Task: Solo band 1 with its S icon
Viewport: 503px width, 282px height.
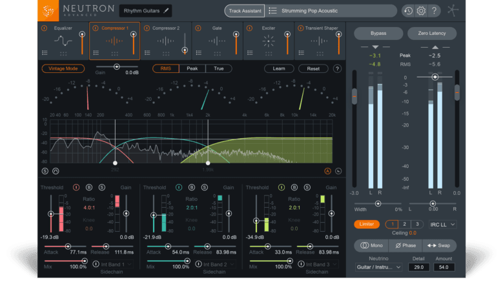Action: 101,188
